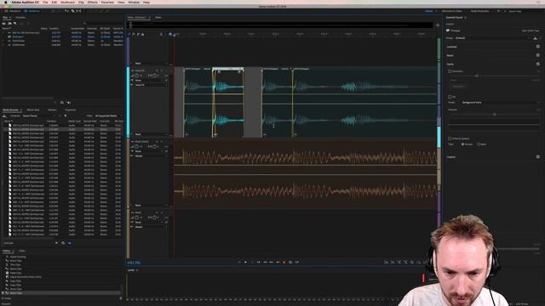Select the Slip tool in top toolbar

pyautogui.click(x=79, y=11)
